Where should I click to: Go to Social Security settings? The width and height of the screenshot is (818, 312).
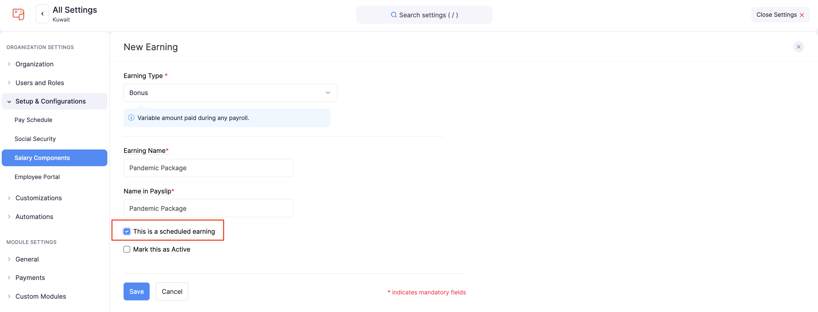click(x=35, y=139)
